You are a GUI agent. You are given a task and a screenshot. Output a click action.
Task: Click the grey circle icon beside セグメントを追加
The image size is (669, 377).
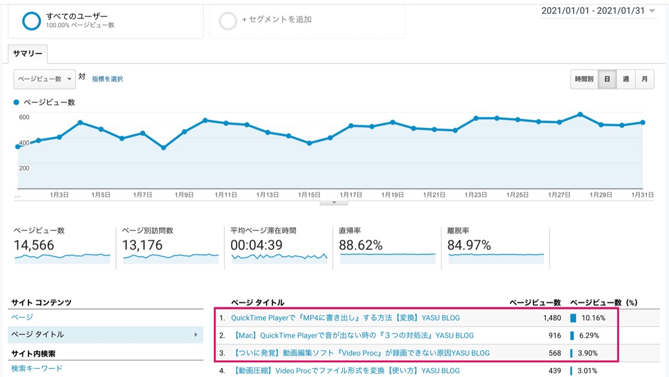tap(228, 21)
